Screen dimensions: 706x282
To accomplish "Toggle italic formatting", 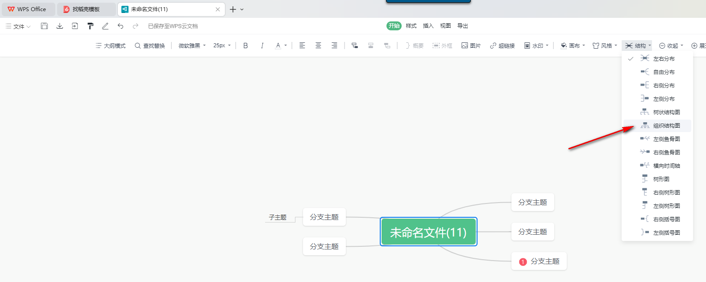I will (262, 46).
